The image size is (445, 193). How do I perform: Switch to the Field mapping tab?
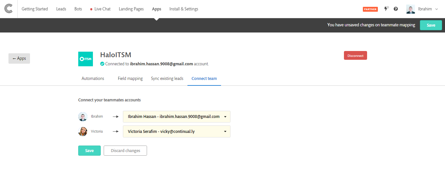click(x=130, y=79)
